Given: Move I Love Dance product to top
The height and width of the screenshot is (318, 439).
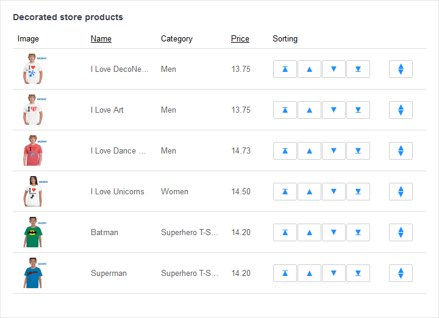Looking at the screenshot, I should (285, 151).
